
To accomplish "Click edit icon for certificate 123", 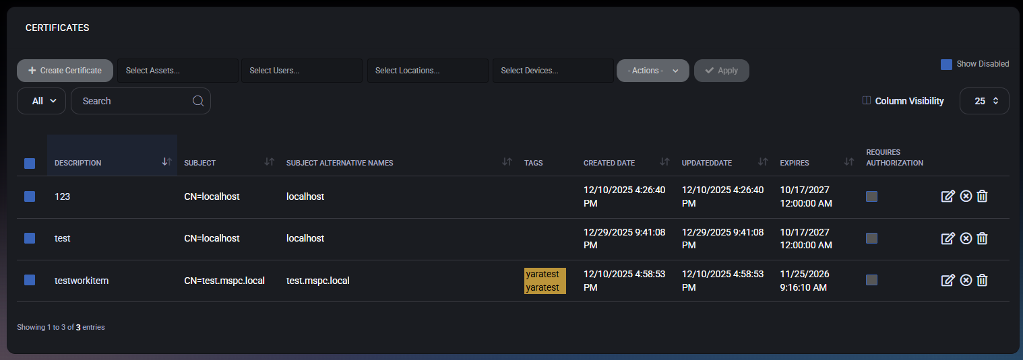I will point(948,196).
